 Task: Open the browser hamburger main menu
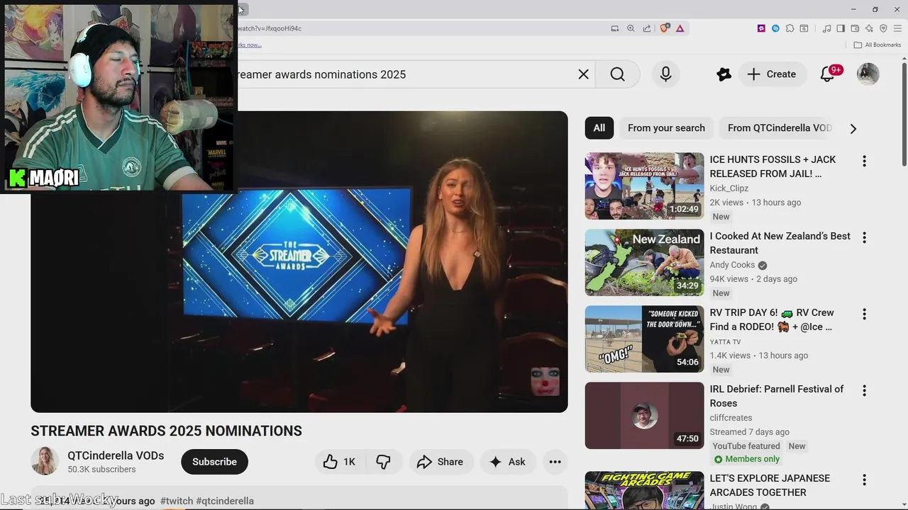[x=897, y=28]
